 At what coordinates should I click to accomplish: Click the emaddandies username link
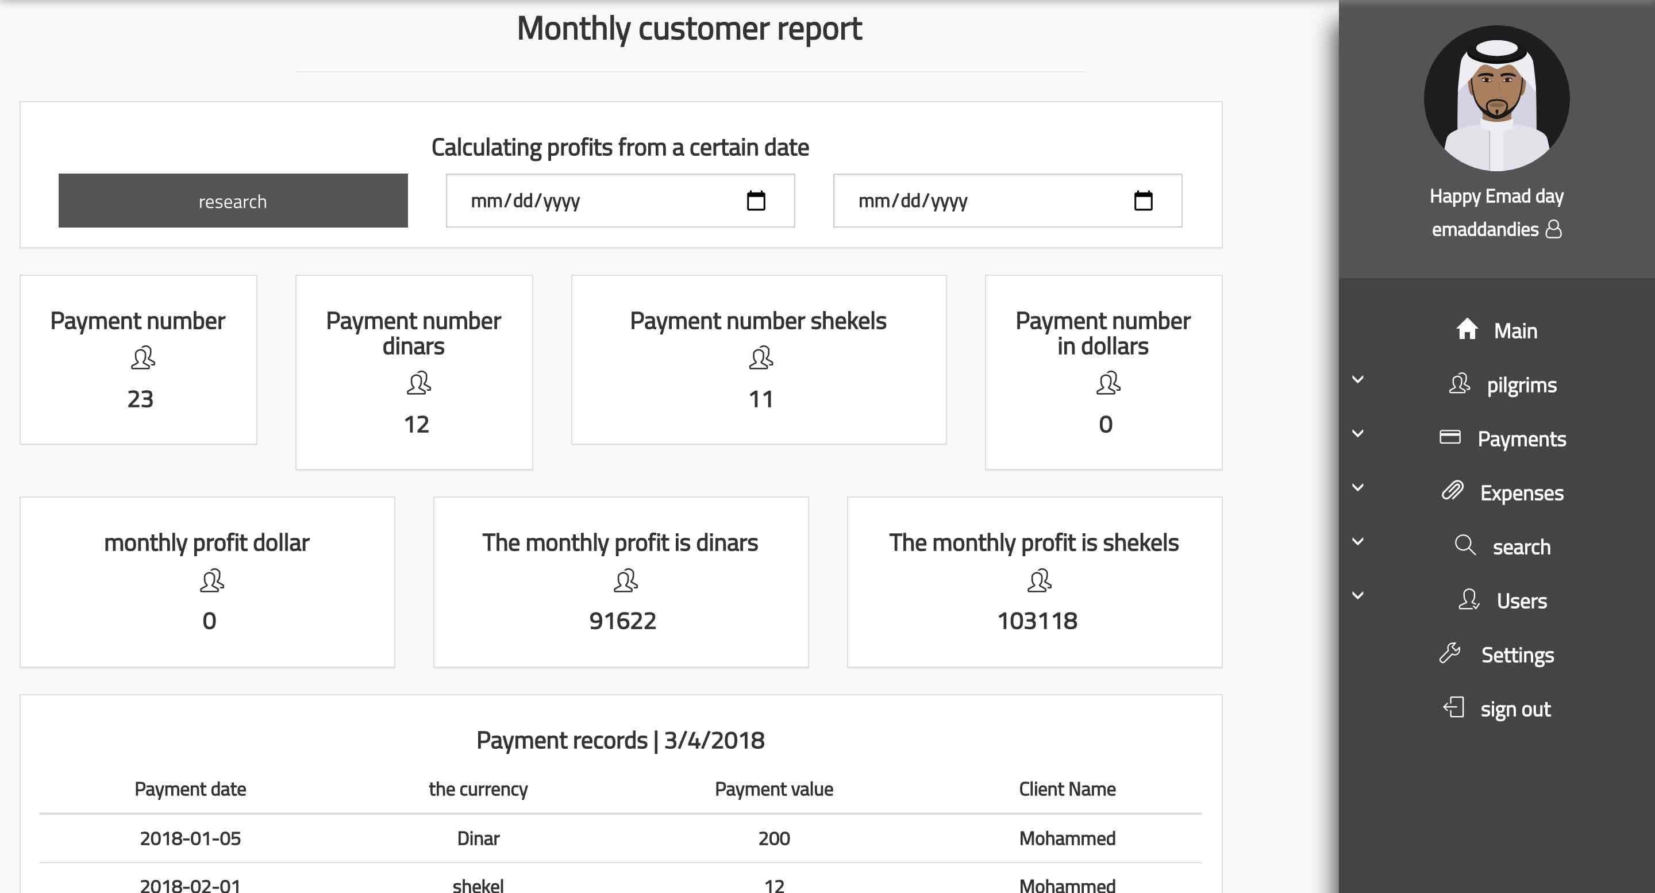click(x=1485, y=229)
